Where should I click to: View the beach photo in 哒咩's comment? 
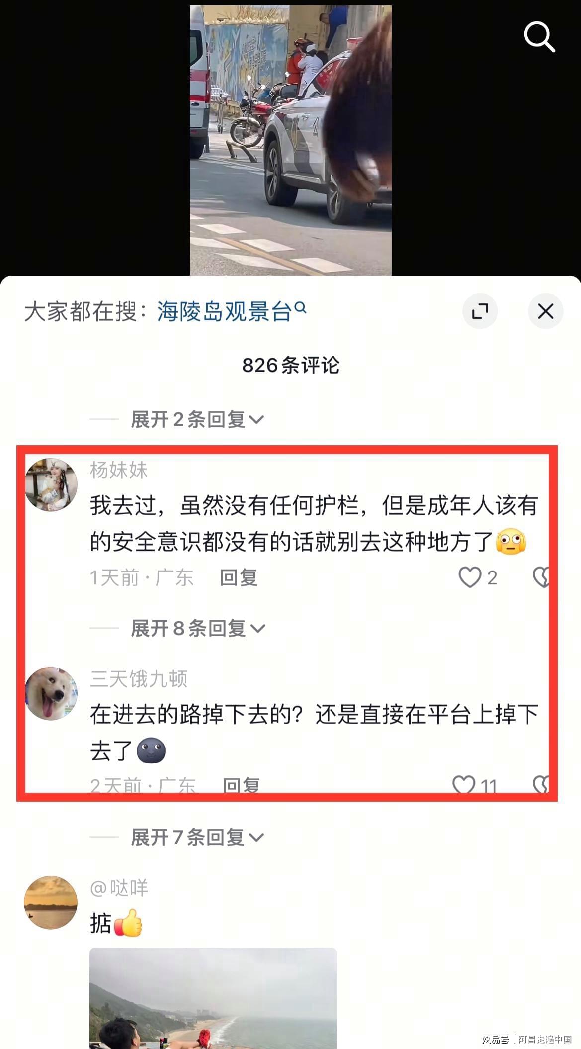[213, 998]
